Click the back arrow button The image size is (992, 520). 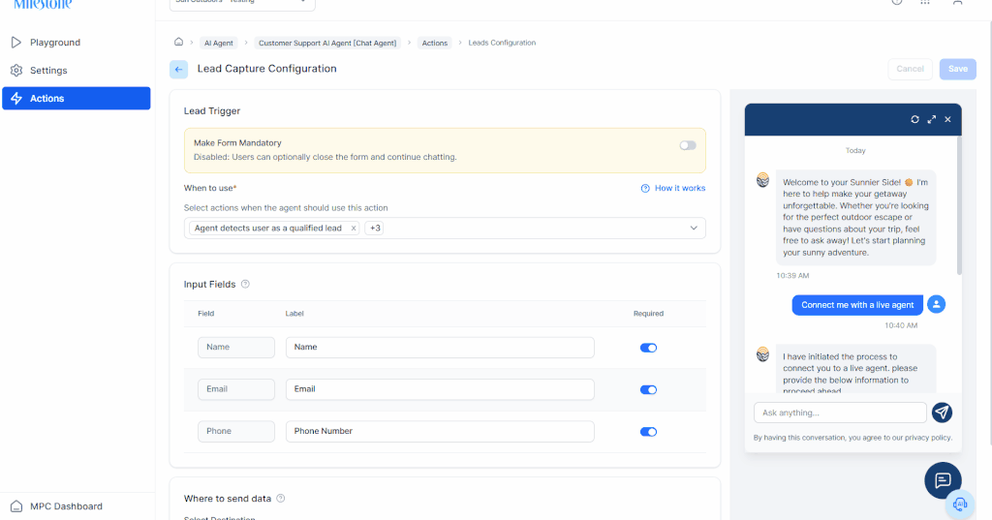pyautogui.click(x=179, y=69)
